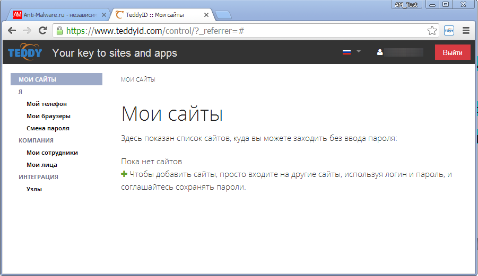Screen dimensions: 478x276
Task: Click the КОМПАНИЯ section heading
Action: tap(36, 140)
